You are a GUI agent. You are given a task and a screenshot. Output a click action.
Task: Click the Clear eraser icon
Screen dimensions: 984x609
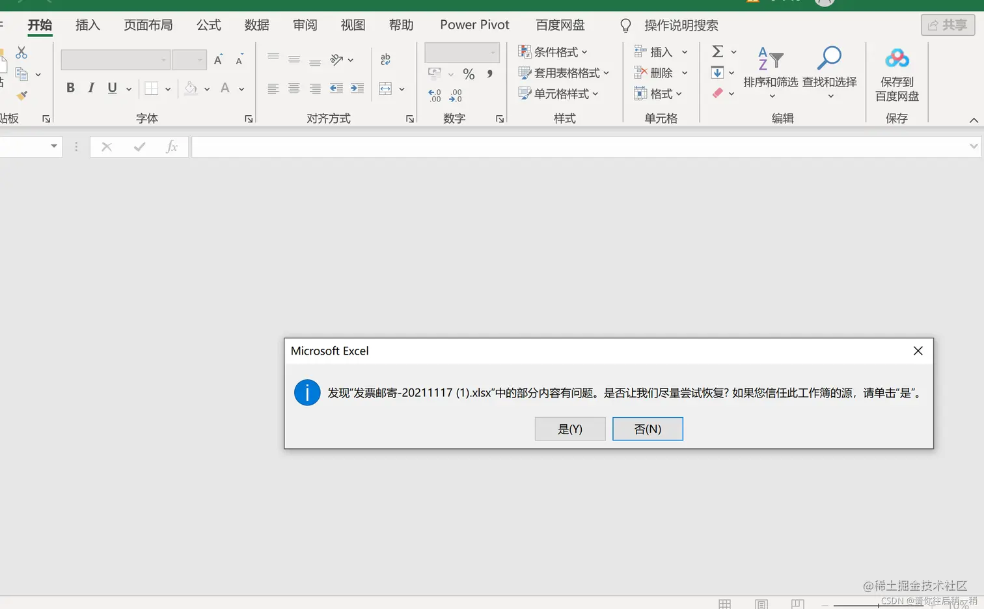point(718,93)
